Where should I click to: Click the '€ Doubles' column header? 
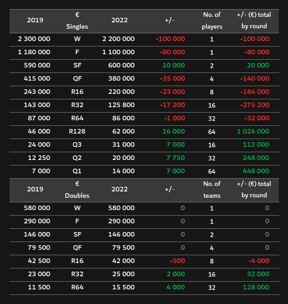pyautogui.click(x=77, y=190)
